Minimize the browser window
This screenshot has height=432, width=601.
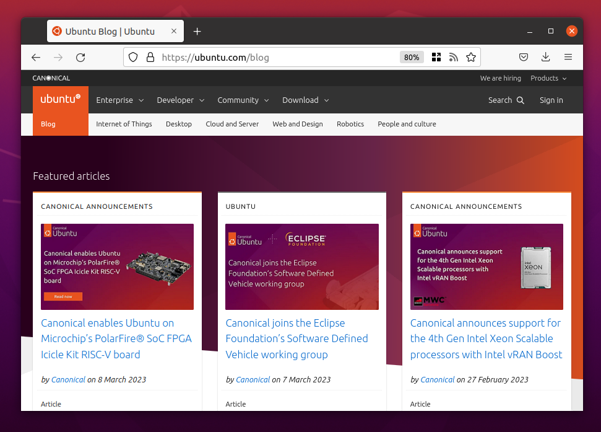[530, 32]
